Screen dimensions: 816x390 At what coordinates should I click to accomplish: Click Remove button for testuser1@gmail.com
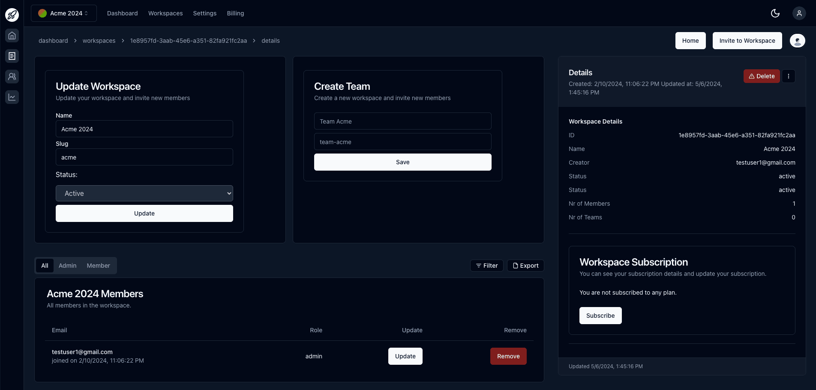508,356
